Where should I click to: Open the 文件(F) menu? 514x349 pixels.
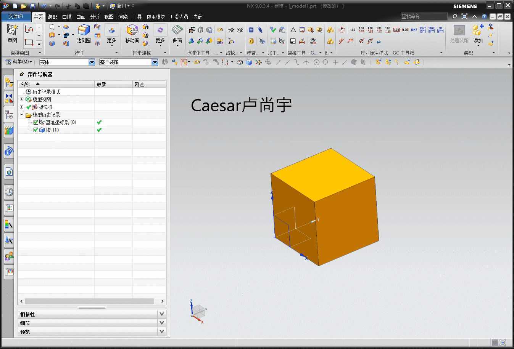click(16, 16)
